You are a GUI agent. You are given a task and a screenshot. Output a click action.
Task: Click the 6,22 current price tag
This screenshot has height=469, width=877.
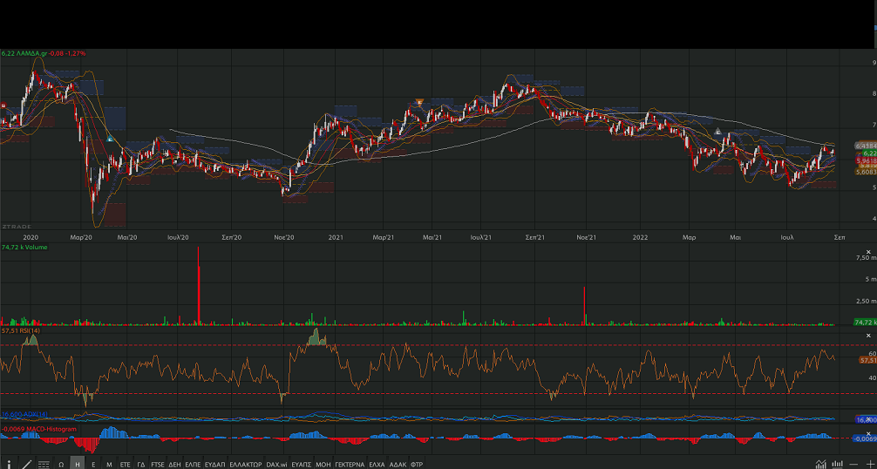(x=868, y=153)
